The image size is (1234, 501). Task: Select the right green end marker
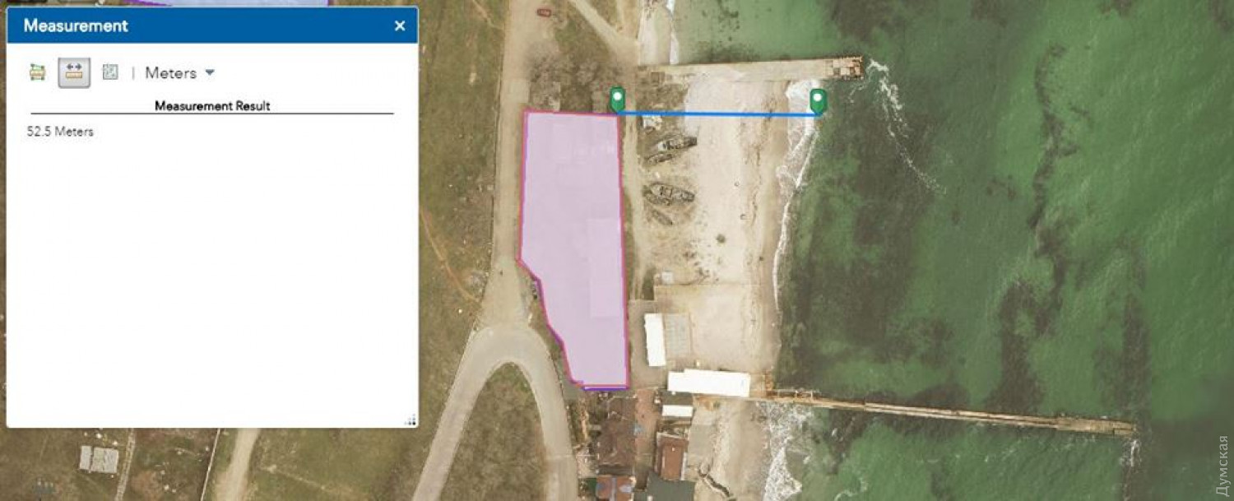point(817,100)
